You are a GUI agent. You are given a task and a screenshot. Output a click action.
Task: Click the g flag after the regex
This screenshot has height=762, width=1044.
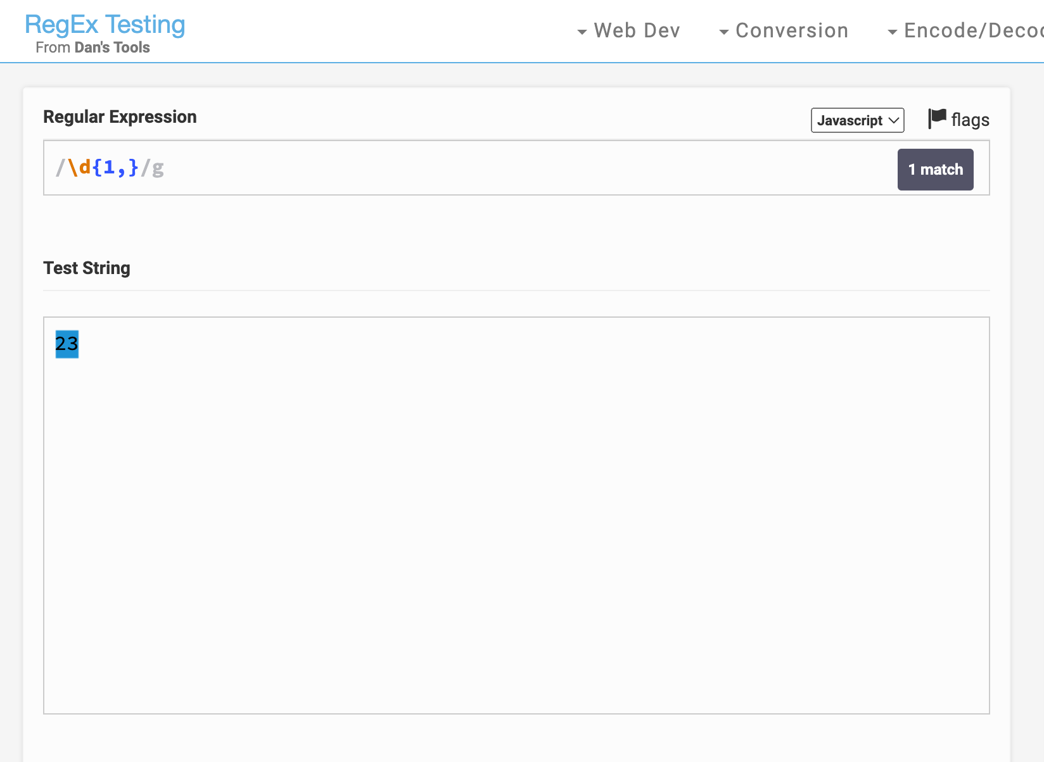pyautogui.click(x=158, y=168)
